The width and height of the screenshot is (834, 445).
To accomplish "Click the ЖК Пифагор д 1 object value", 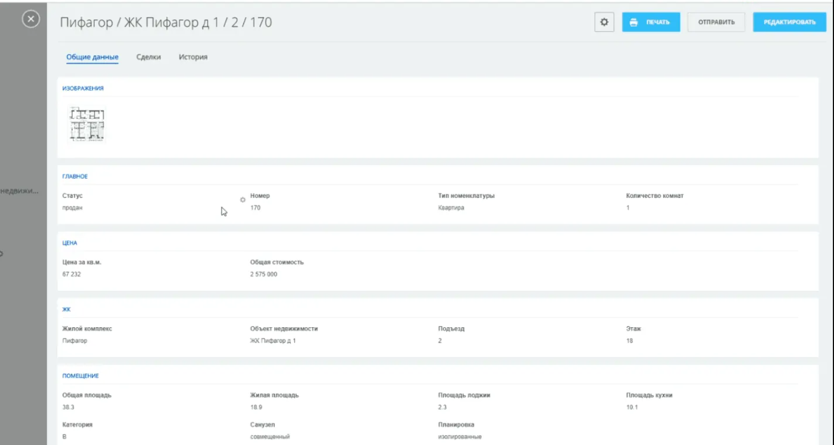I will pyautogui.click(x=273, y=341).
